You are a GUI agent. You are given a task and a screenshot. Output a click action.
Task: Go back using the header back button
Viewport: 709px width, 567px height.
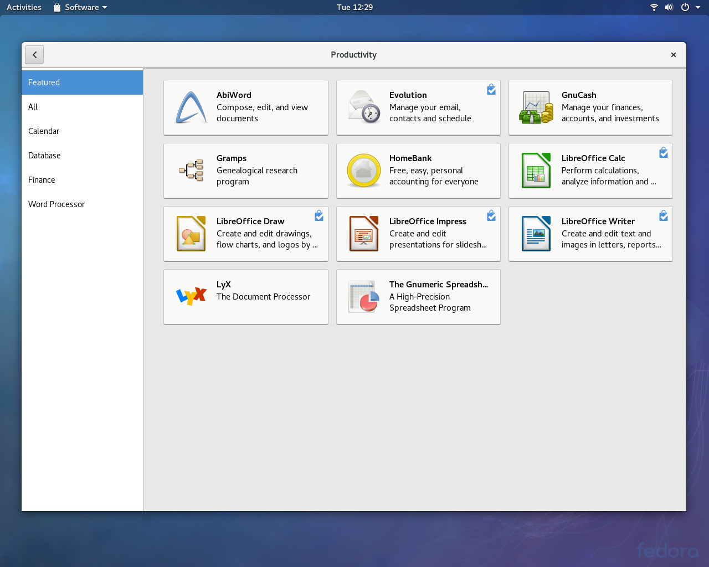coord(34,55)
